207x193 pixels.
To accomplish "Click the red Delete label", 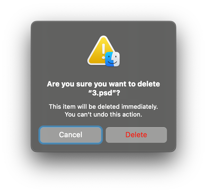I will (136, 135).
